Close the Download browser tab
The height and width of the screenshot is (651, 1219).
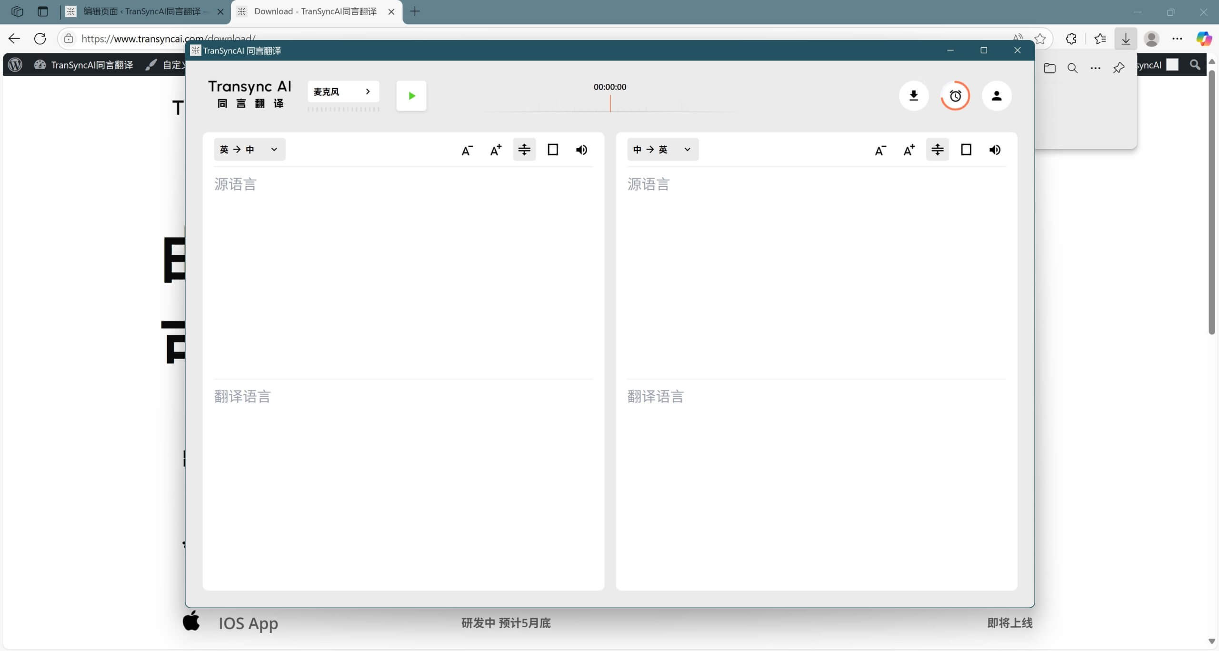pyautogui.click(x=391, y=12)
